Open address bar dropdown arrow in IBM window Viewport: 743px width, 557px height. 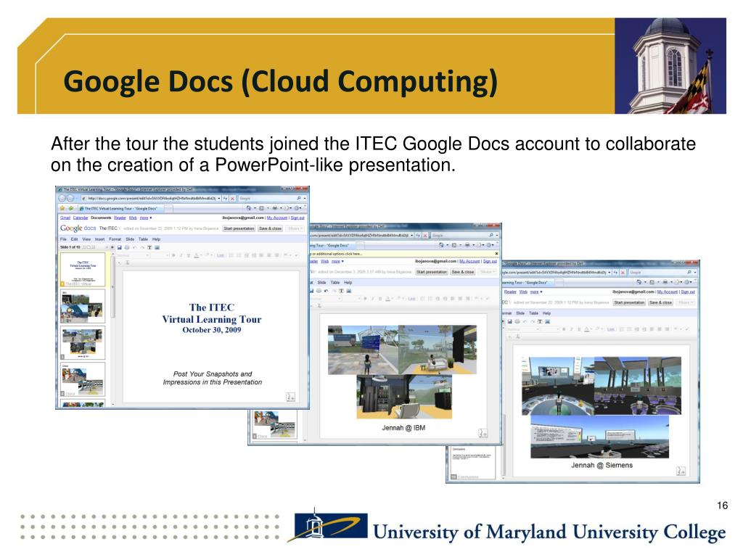pos(412,236)
